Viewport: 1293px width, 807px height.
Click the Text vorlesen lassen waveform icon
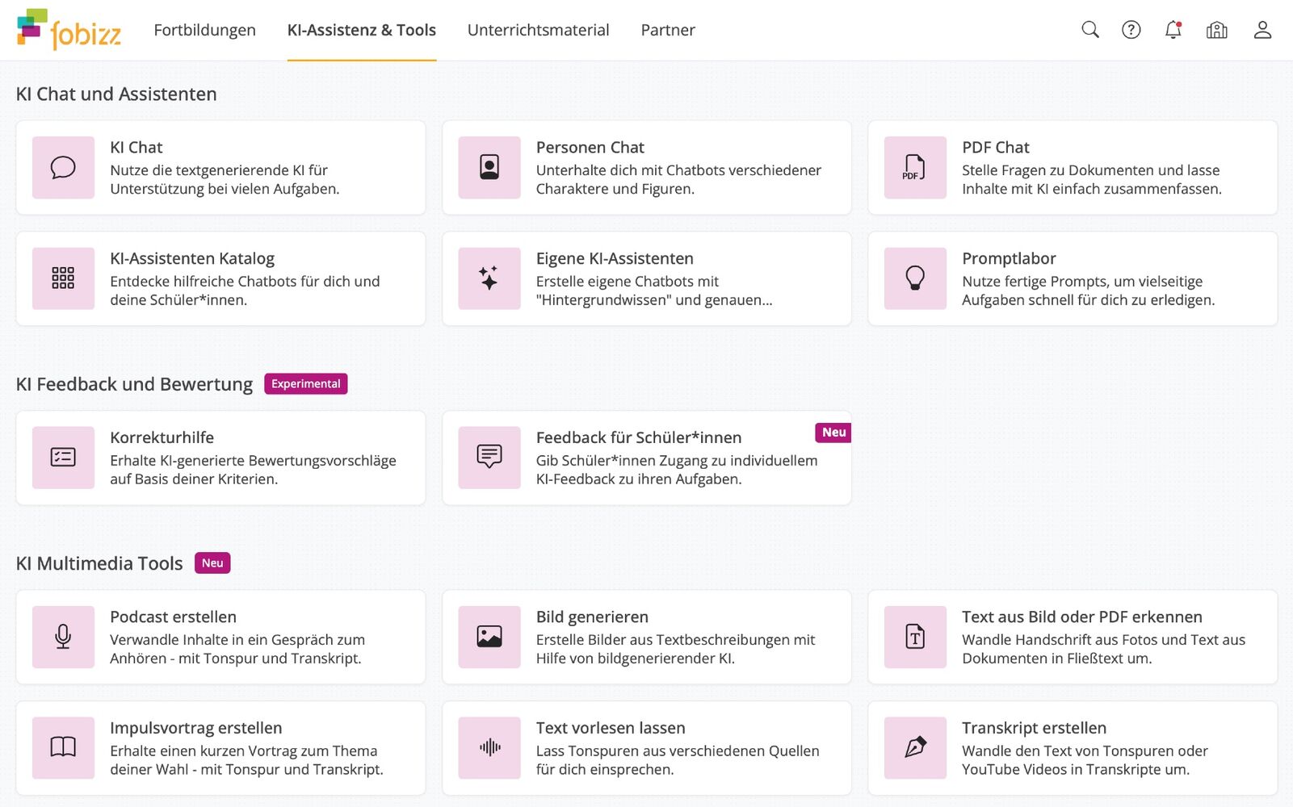click(489, 748)
